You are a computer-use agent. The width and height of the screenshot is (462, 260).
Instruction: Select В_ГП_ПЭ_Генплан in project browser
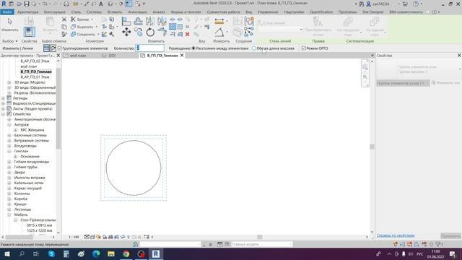click(36, 71)
